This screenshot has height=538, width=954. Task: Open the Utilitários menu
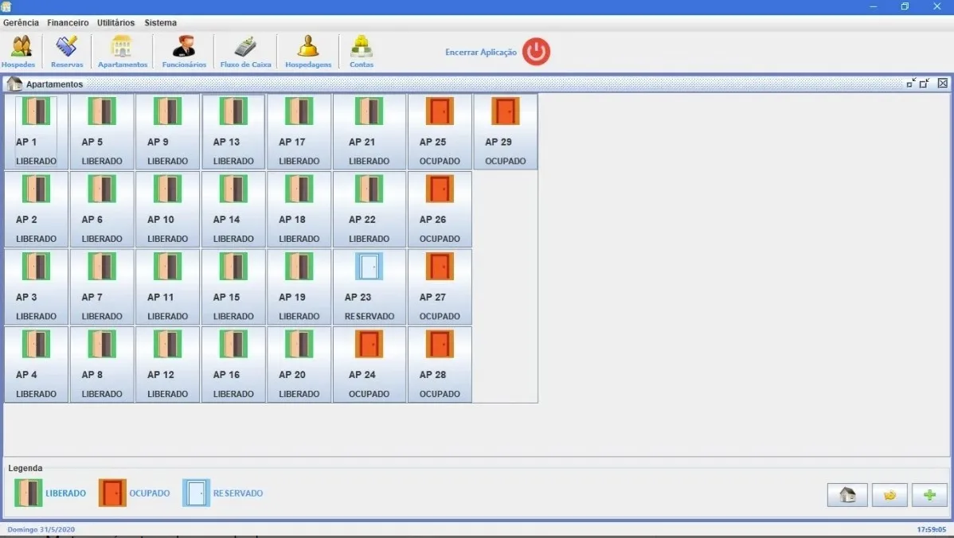coord(115,22)
